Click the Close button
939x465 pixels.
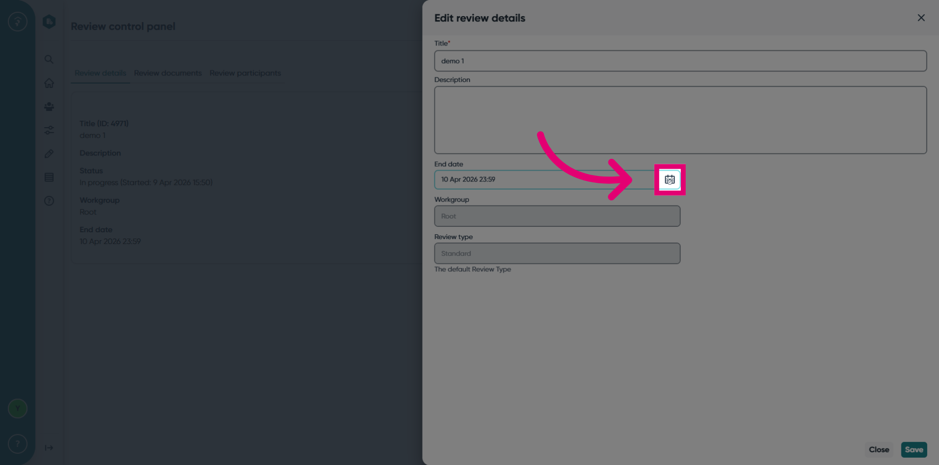pyautogui.click(x=879, y=449)
